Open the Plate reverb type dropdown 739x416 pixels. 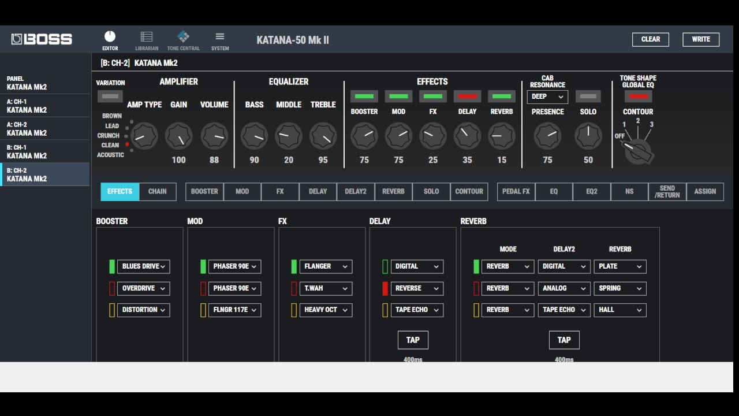pos(620,266)
